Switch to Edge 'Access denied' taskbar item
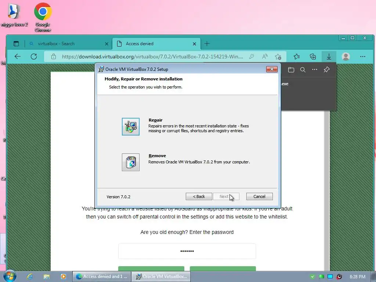The width and height of the screenshot is (376, 282). pyautogui.click(x=102, y=276)
